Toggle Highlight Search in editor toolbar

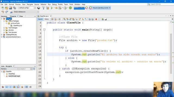pos(73,19)
